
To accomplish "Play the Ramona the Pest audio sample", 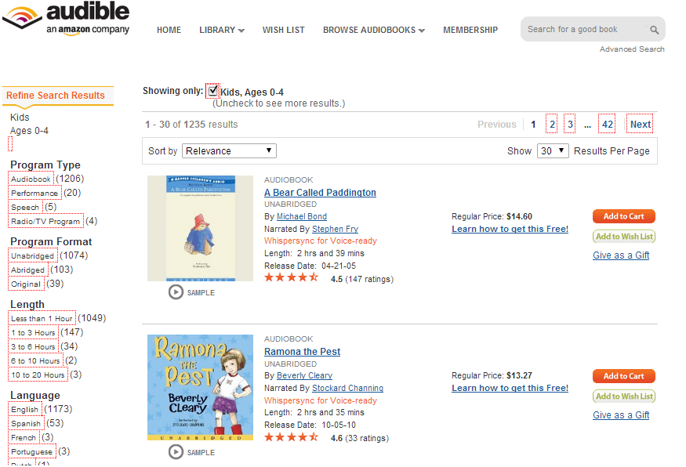I will [176, 452].
